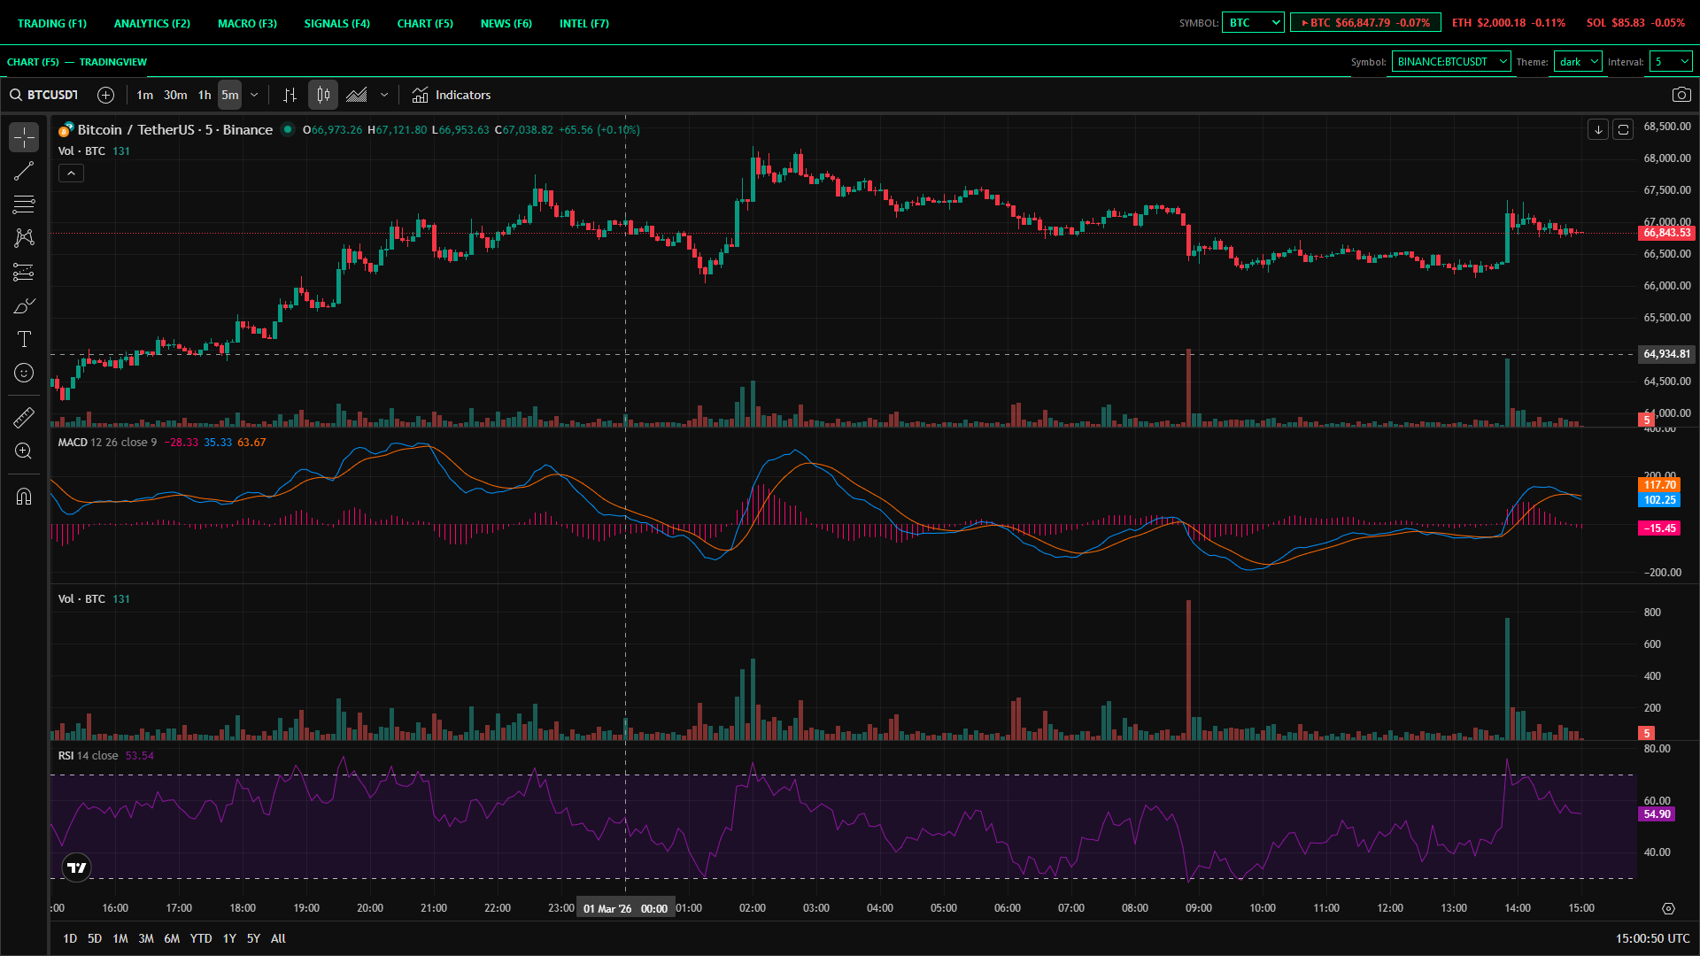Switch to the NEWS (F6) tab
This screenshot has width=1700, height=956.
506,23
